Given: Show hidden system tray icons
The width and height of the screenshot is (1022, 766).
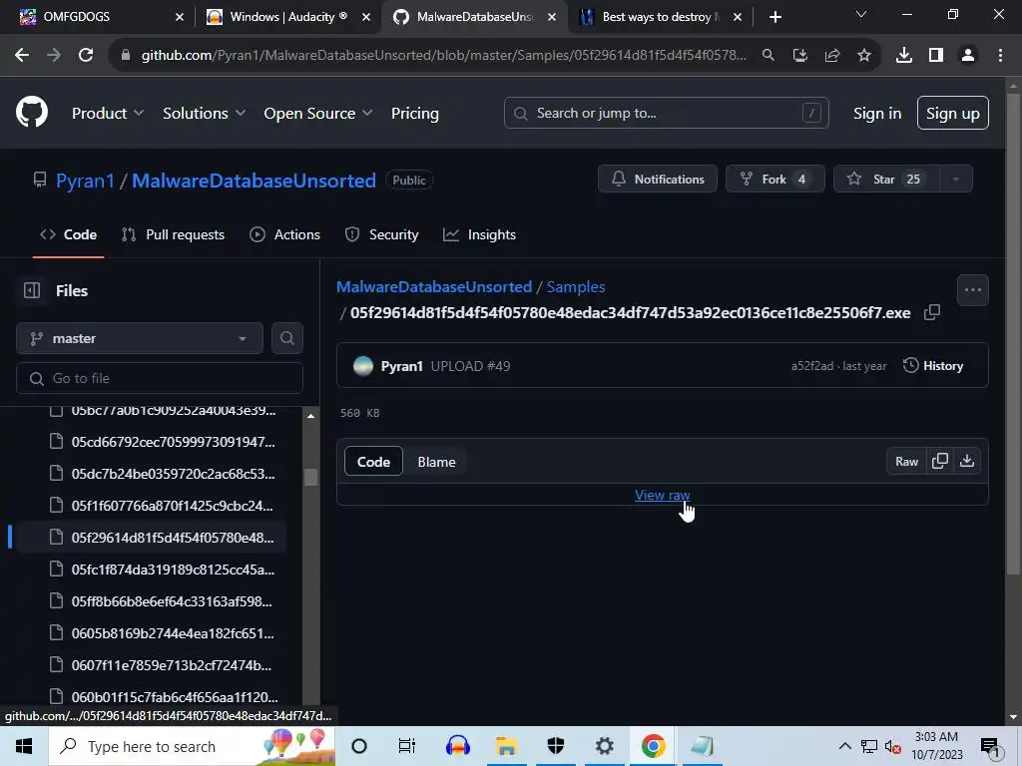Looking at the screenshot, I should pos(844,746).
